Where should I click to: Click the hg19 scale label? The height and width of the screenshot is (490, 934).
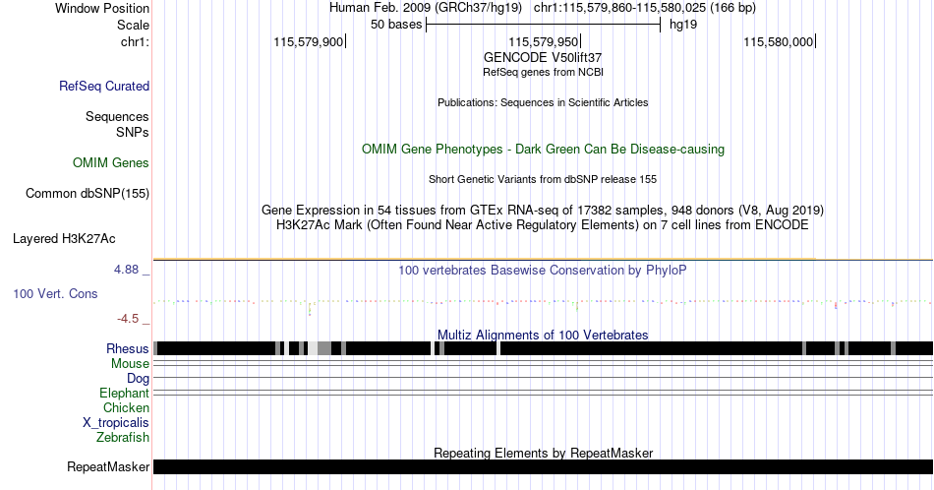coord(683,25)
